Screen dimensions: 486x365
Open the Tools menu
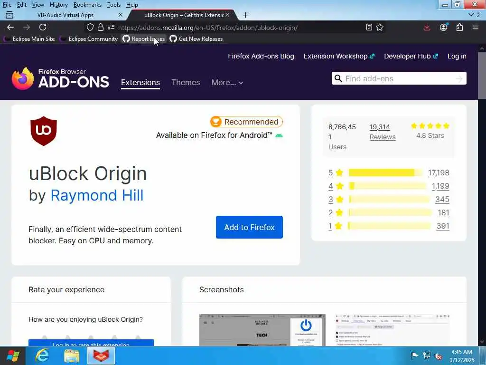[x=114, y=5]
